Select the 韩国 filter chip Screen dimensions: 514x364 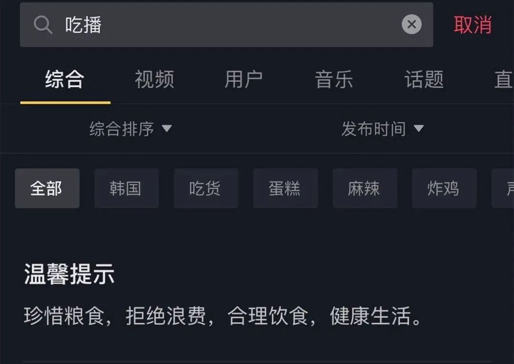127,188
